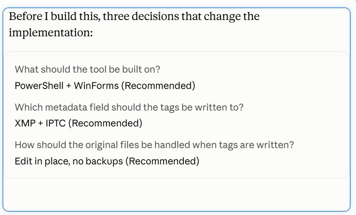Click 'Edit in place' text in third answer
This screenshot has width=356, height=215.
pos(42,161)
